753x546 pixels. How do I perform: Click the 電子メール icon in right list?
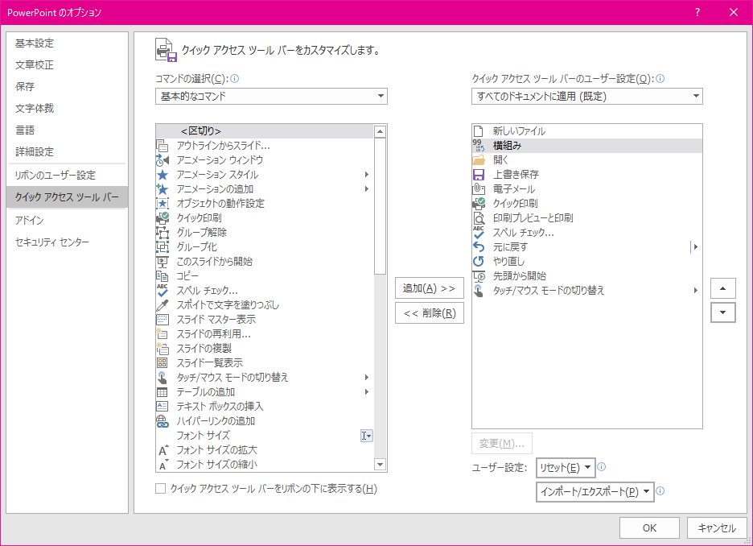point(479,189)
